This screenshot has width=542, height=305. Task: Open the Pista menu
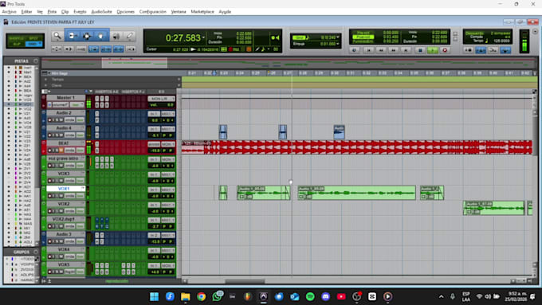click(x=52, y=12)
